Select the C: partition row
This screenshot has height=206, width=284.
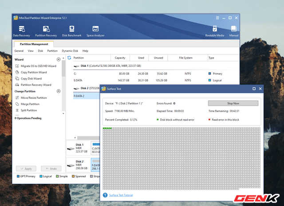tap(156, 74)
